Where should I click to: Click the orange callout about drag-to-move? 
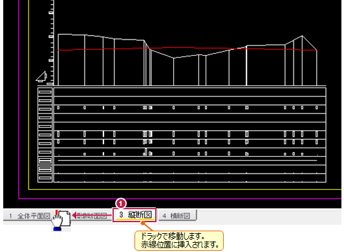179,240
